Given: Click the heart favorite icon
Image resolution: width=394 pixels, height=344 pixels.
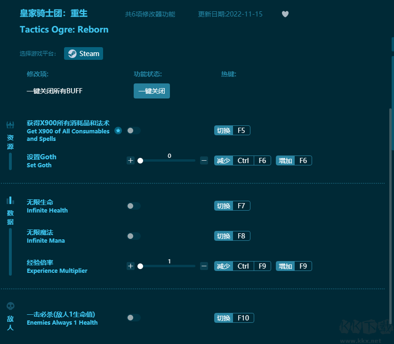Looking at the screenshot, I should pyautogui.click(x=285, y=14).
